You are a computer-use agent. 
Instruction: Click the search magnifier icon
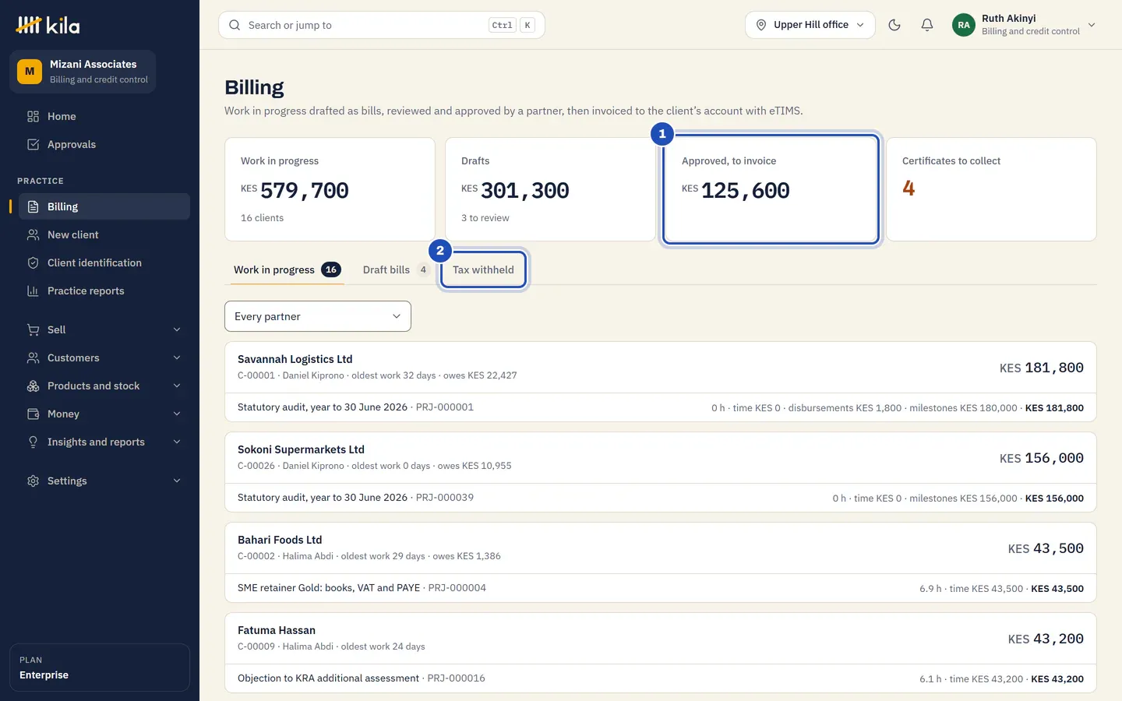click(x=235, y=25)
